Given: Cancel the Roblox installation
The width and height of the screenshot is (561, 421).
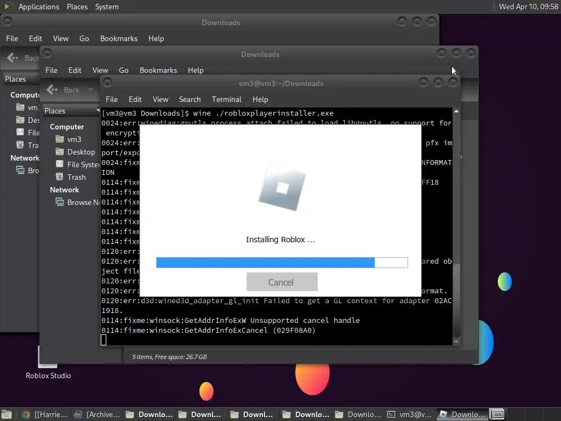Looking at the screenshot, I should pyautogui.click(x=282, y=282).
